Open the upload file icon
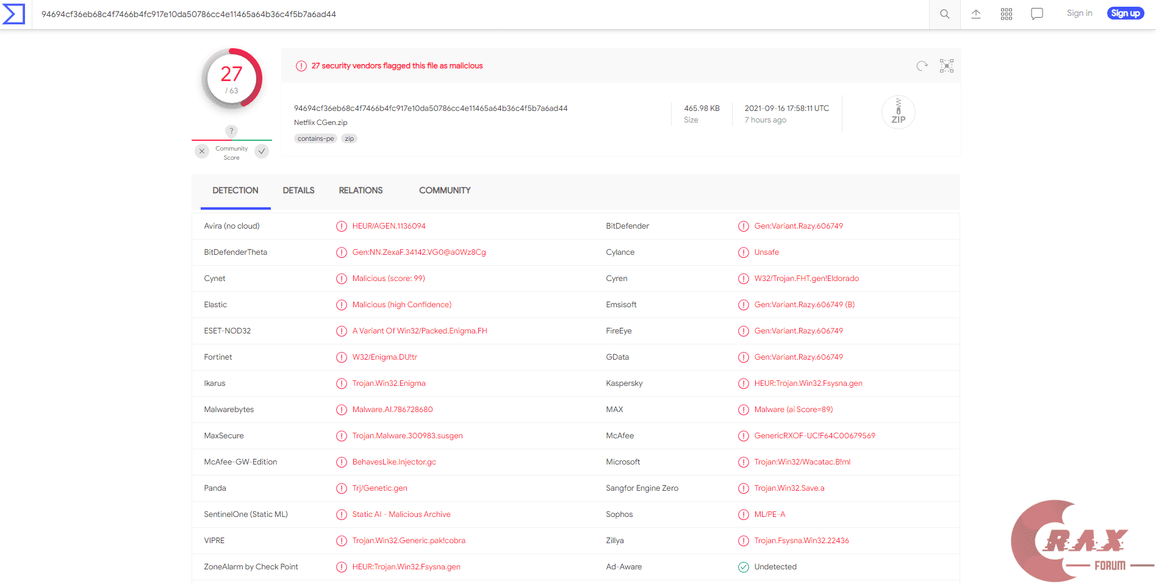The height and width of the screenshot is (584, 1156). tap(976, 14)
